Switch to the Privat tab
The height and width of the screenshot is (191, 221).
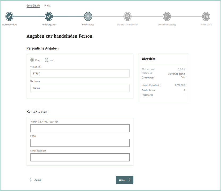pyautogui.click(x=47, y=6)
